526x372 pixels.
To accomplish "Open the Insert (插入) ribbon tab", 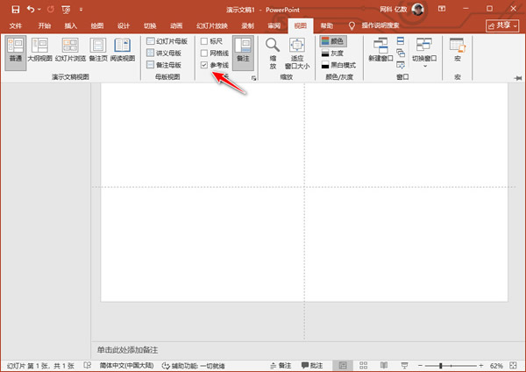I will pyautogui.click(x=71, y=26).
